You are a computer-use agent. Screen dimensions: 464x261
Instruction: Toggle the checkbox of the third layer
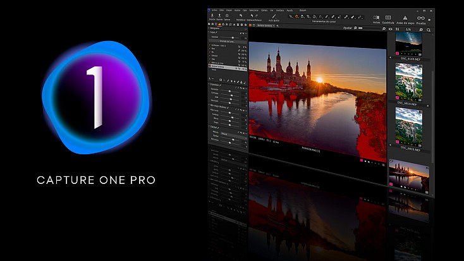pos(210,52)
